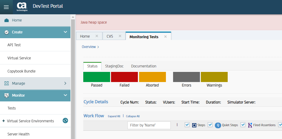
Task: Click the Filter by Name field
Action: [x=149, y=125]
